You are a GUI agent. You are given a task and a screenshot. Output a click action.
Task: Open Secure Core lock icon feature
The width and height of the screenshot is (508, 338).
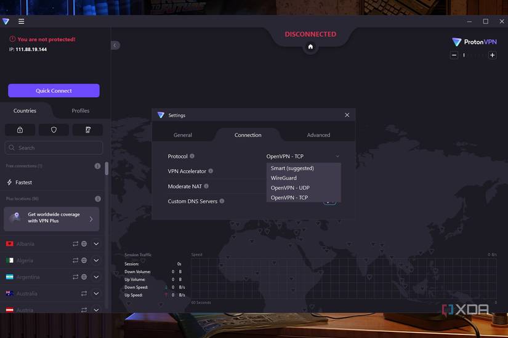pos(20,130)
